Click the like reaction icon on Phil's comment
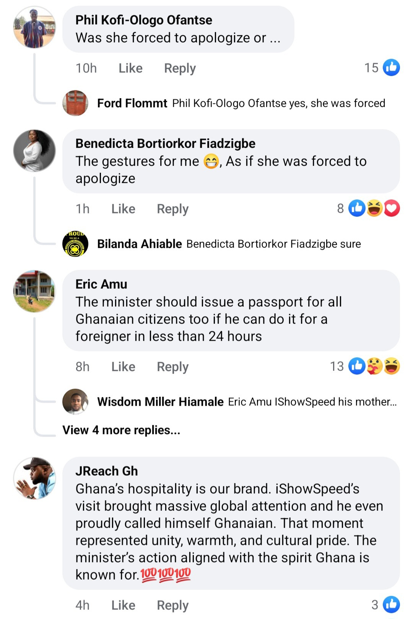The width and height of the screenshot is (413, 619). point(391,68)
